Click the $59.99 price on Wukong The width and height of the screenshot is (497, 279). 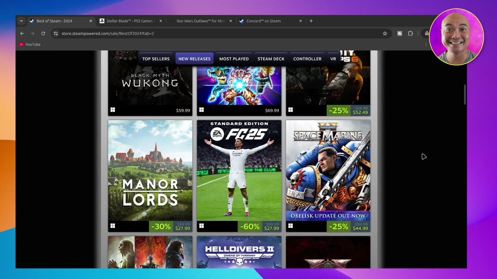tap(183, 110)
